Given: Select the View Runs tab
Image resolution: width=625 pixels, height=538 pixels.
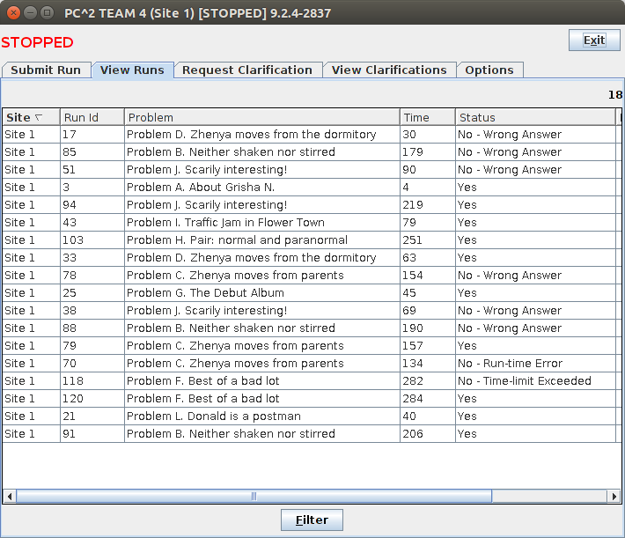Looking at the screenshot, I should [x=132, y=70].
